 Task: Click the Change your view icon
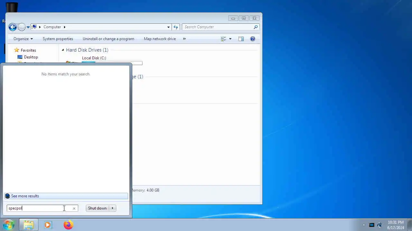coord(223,39)
